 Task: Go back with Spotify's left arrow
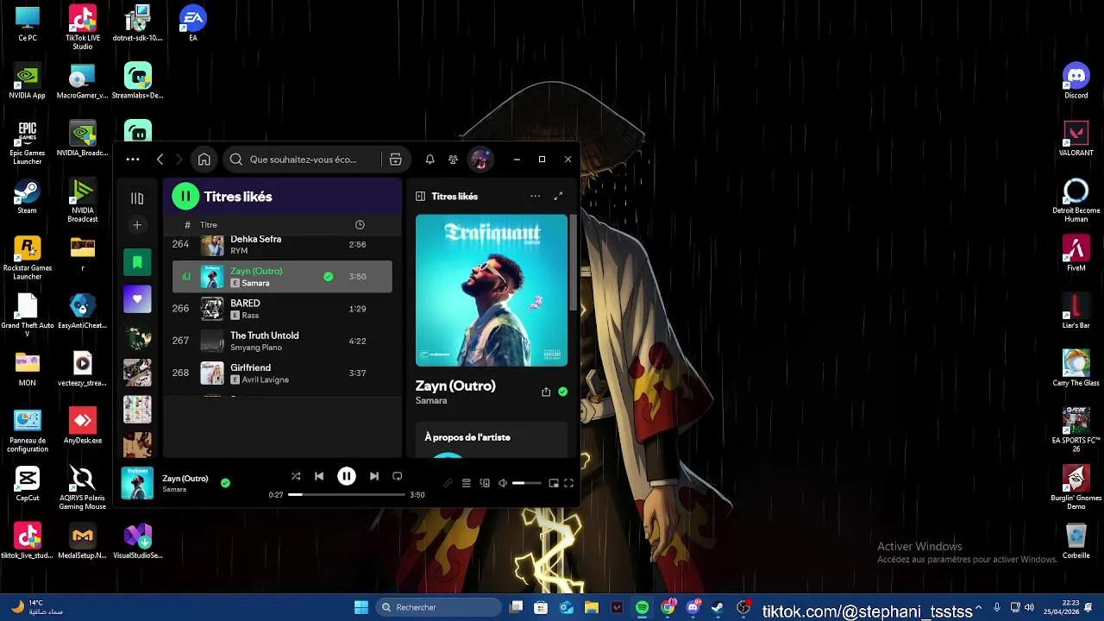click(160, 160)
